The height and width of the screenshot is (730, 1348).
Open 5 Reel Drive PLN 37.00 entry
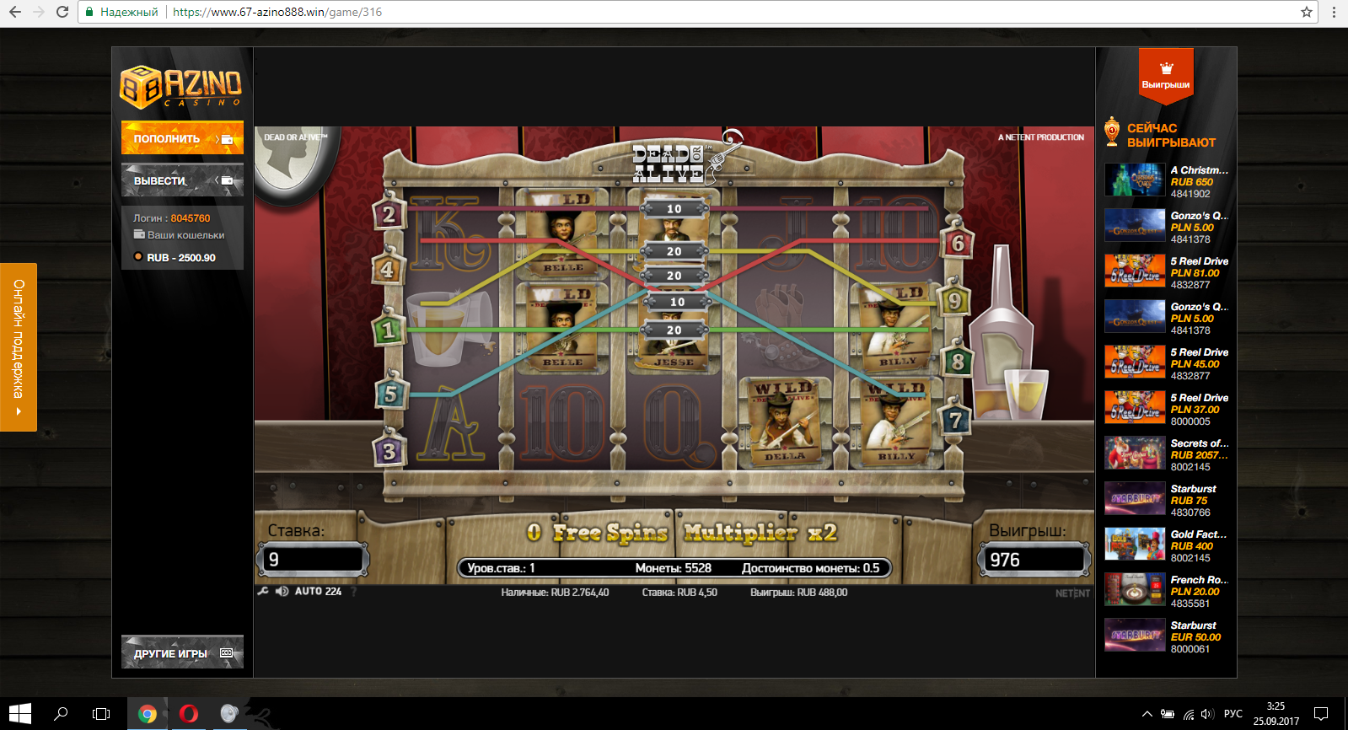click(x=1167, y=408)
